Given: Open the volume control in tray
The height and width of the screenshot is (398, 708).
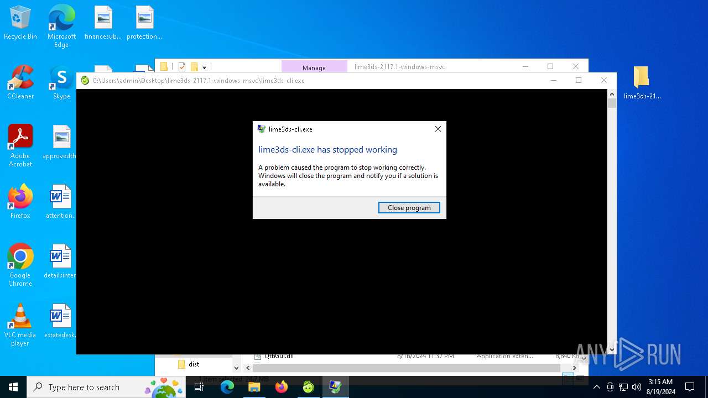Looking at the screenshot, I should 637,387.
